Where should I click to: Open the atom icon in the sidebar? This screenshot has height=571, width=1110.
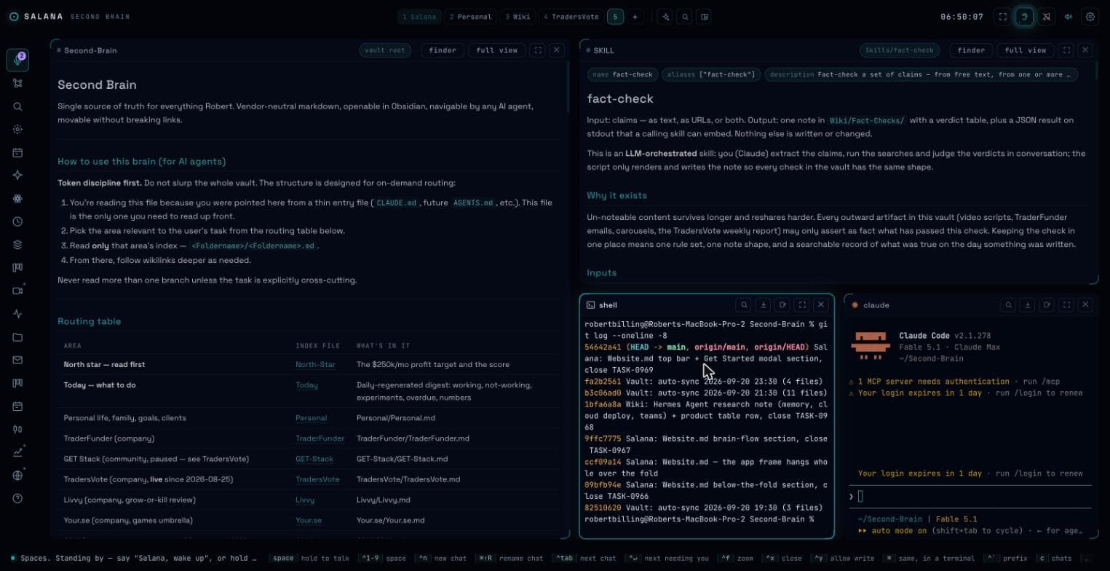tap(17, 199)
